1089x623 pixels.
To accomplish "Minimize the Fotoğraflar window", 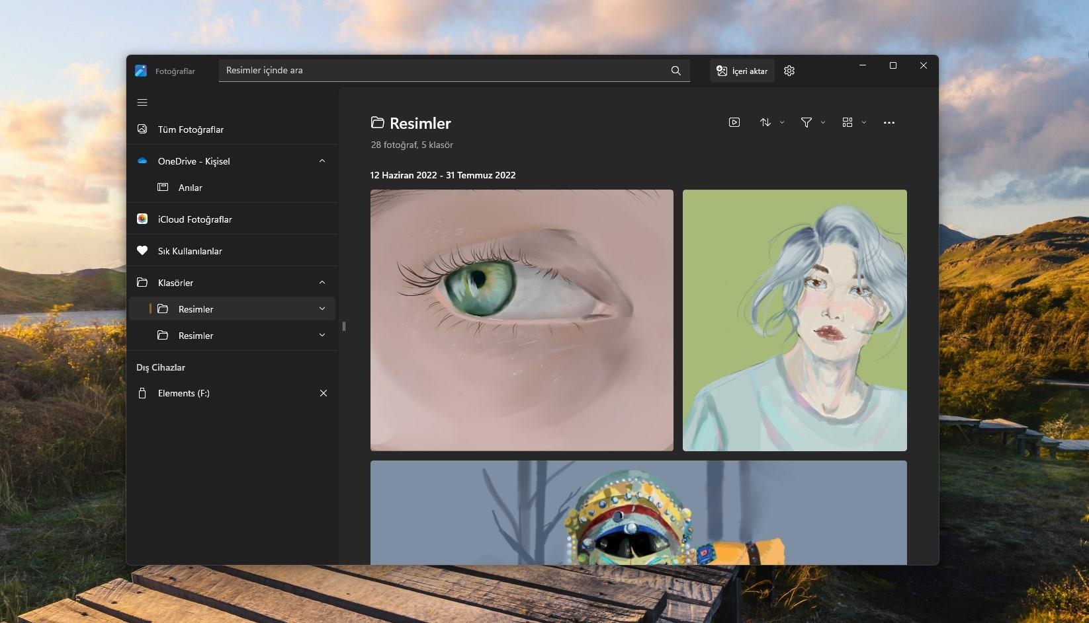I will pyautogui.click(x=863, y=65).
